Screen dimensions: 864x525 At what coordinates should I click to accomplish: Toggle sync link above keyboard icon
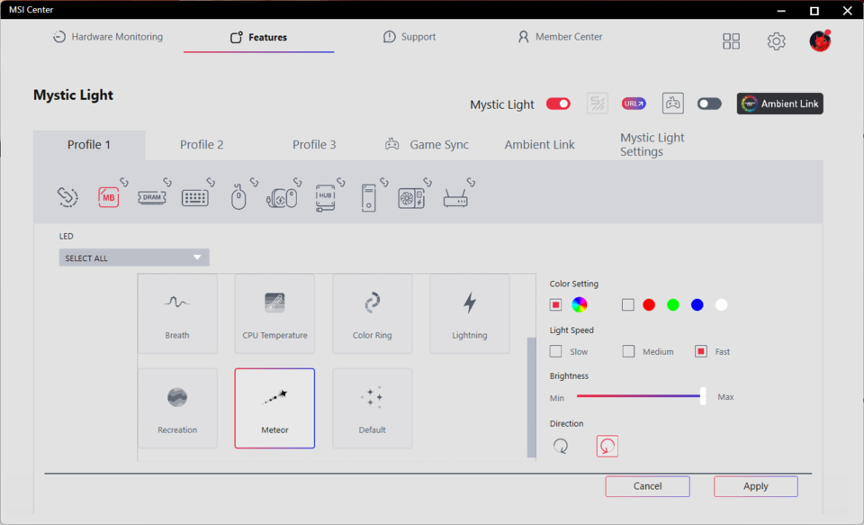211,181
